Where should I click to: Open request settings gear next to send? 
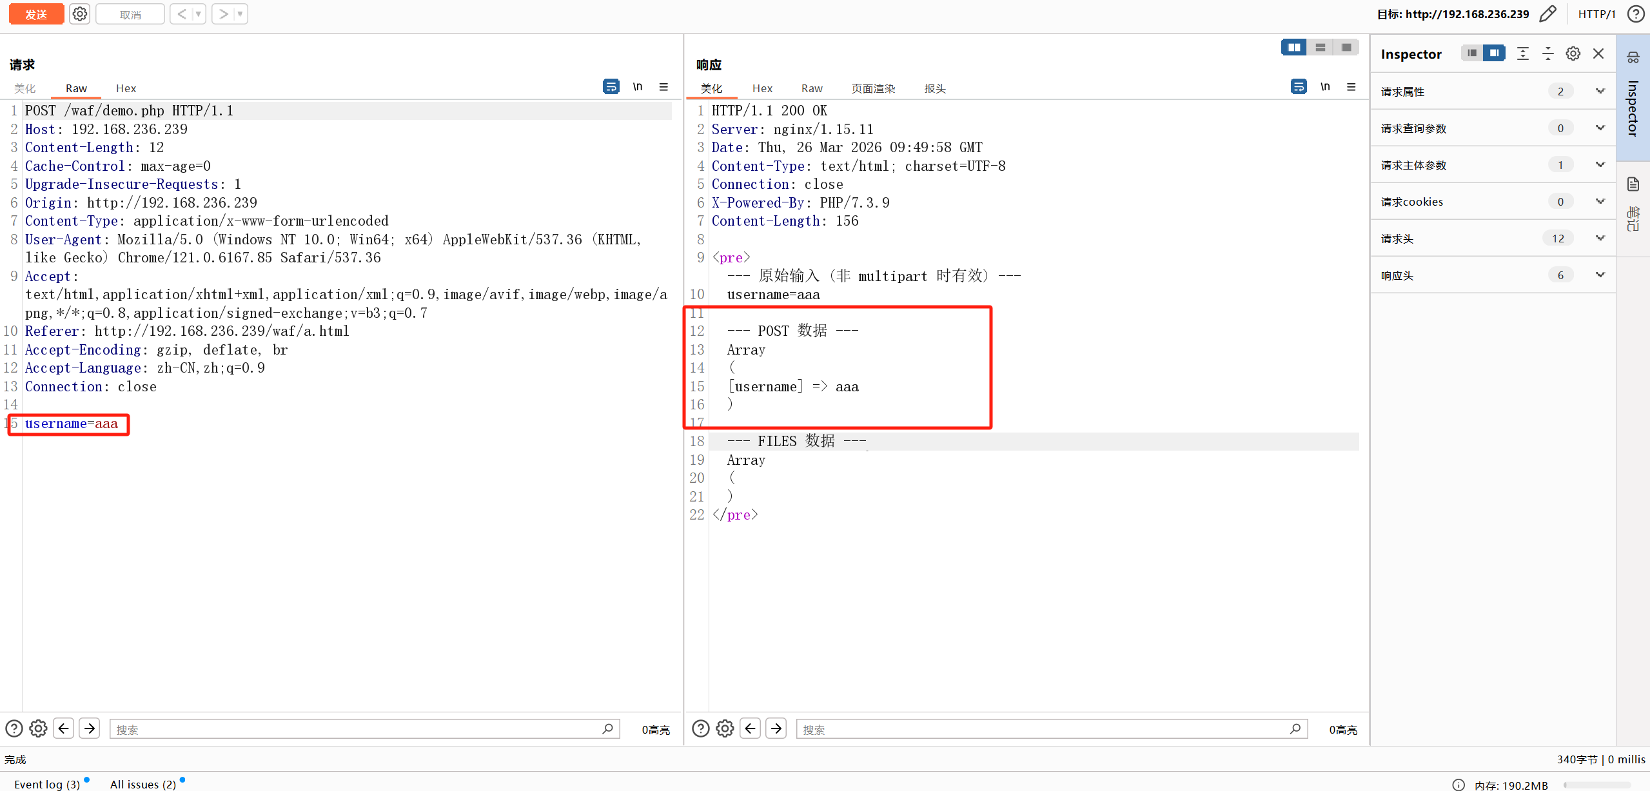click(x=80, y=14)
